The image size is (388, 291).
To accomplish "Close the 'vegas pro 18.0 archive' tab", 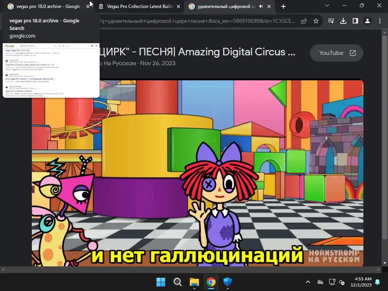I will 88,7.
